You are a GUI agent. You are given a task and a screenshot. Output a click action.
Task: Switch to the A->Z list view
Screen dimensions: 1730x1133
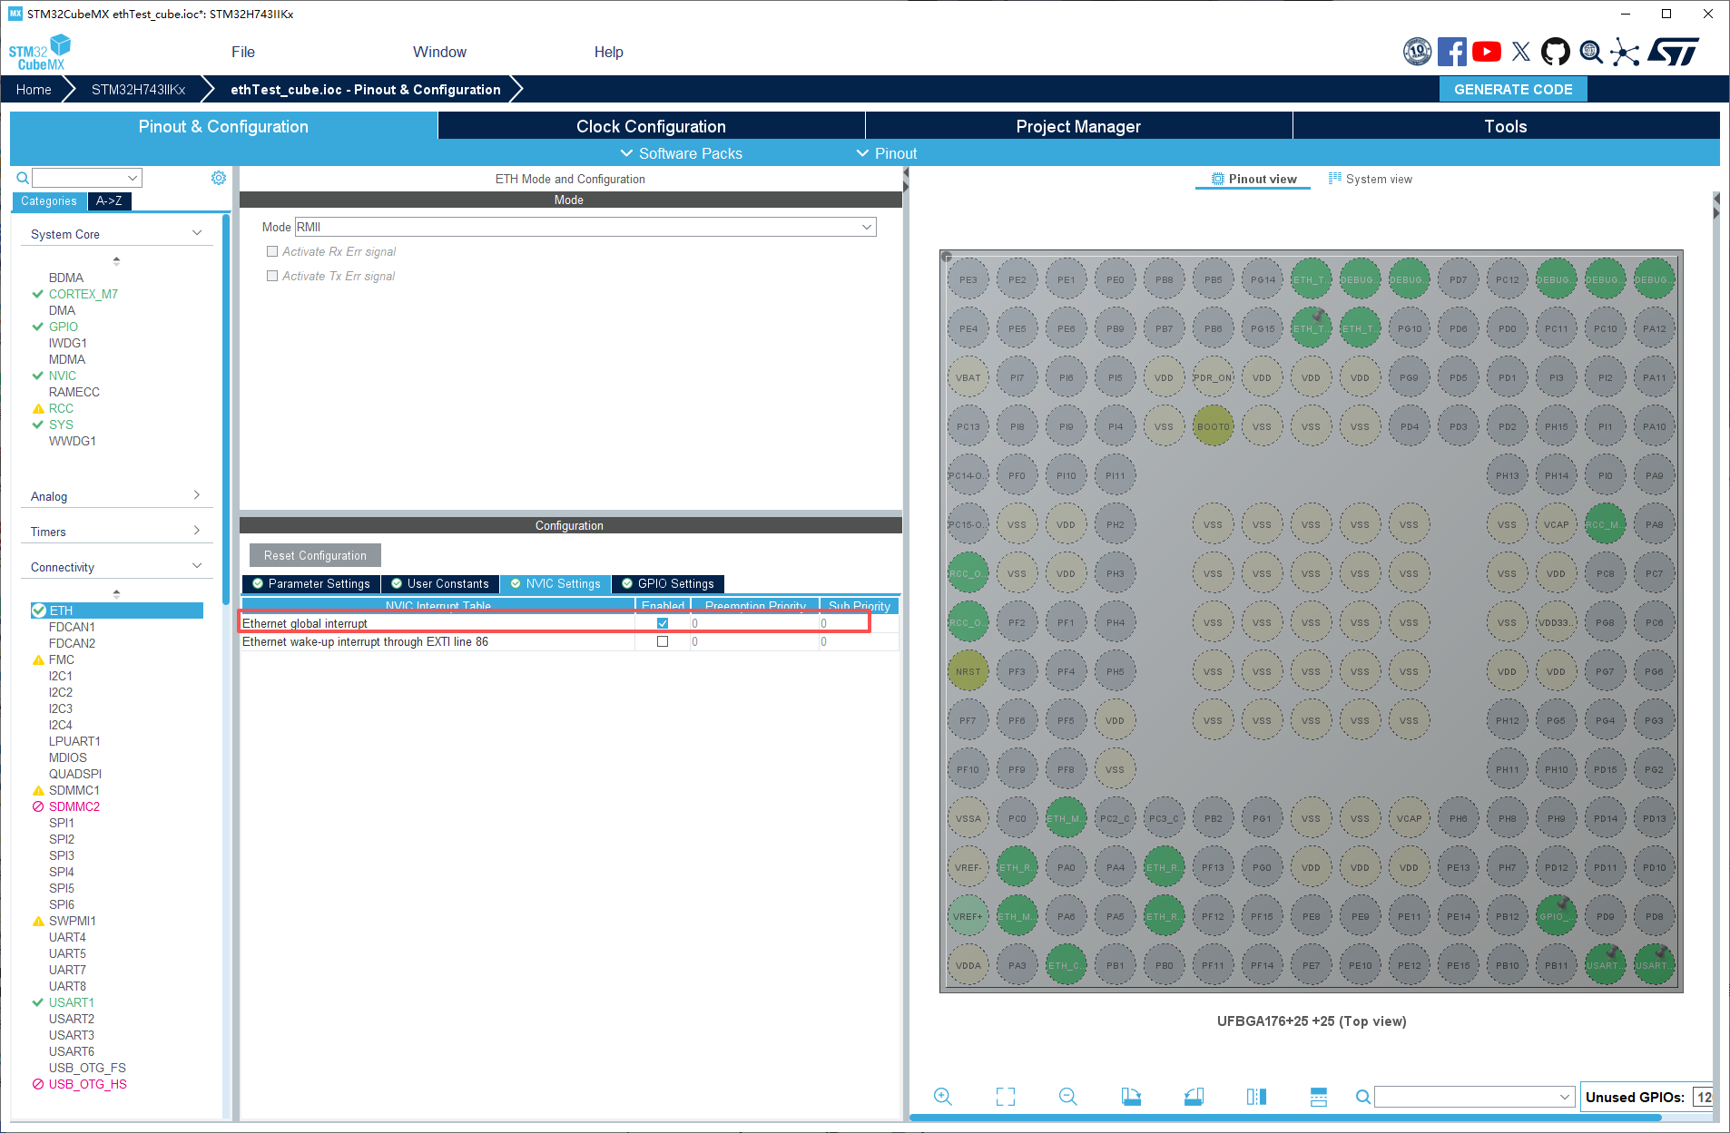click(109, 200)
